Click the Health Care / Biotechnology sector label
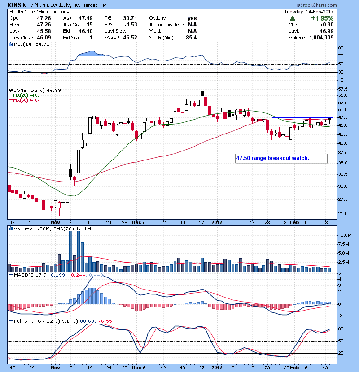The image size is (359, 372). pos(39,12)
